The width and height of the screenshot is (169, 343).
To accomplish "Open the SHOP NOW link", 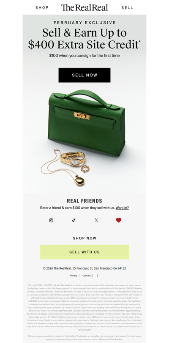I will pos(84,238).
